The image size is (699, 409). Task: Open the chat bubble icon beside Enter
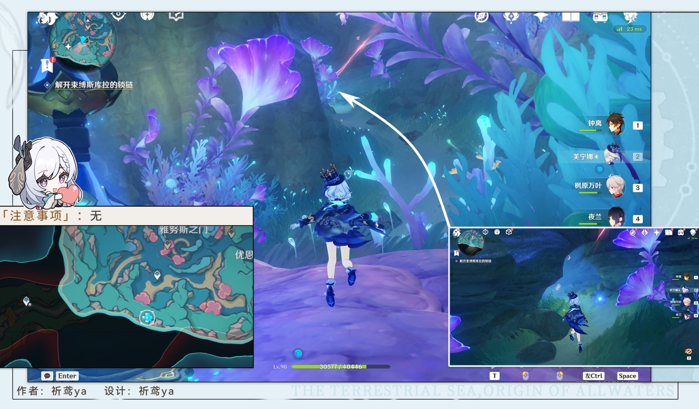coord(47,376)
